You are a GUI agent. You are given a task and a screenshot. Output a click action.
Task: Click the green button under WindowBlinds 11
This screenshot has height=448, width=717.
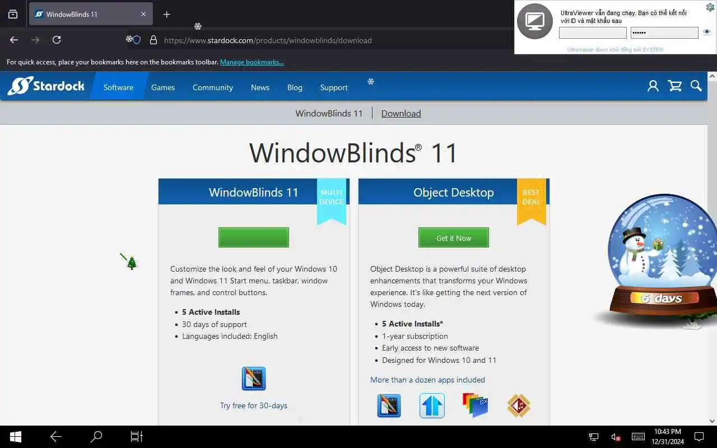[x=254, y=237]
